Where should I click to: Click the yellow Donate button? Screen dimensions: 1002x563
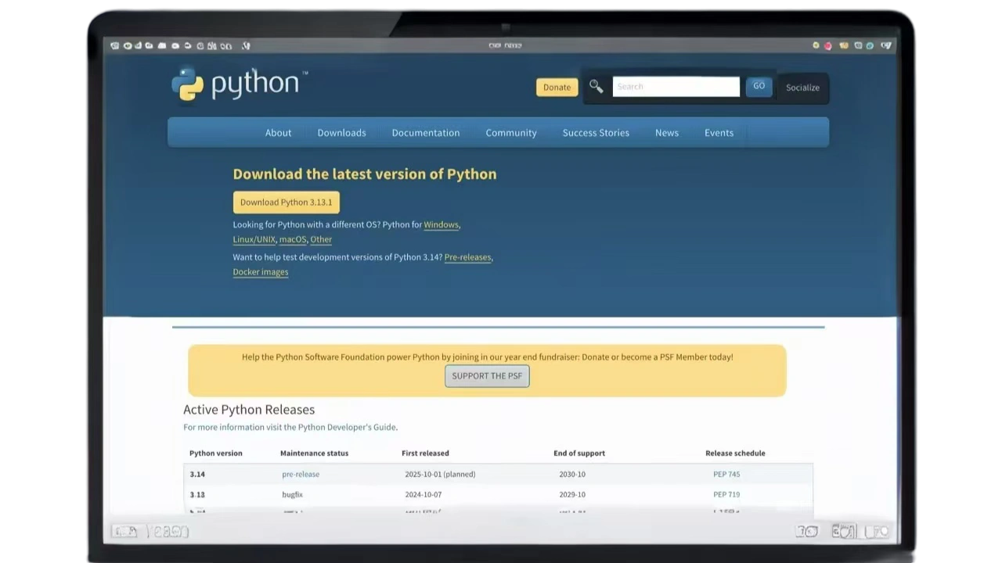coord(557,87)
